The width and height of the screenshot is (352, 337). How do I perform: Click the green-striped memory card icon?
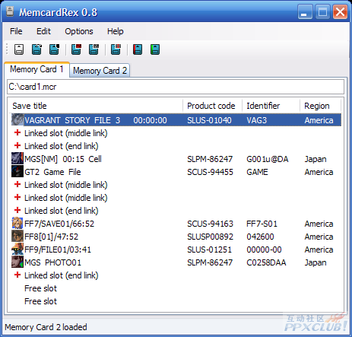155,49
